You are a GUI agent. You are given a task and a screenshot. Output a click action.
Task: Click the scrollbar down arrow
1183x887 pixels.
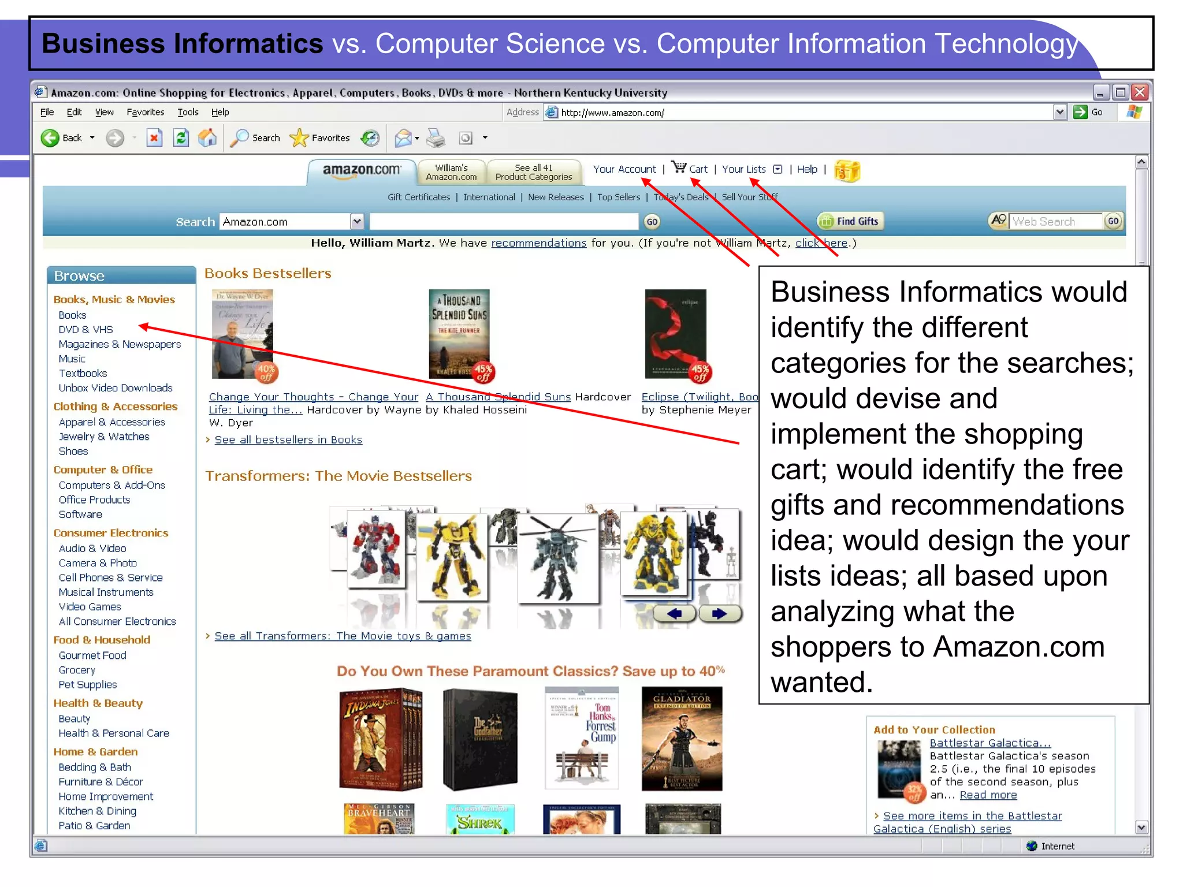click(x=1141, y=827)
